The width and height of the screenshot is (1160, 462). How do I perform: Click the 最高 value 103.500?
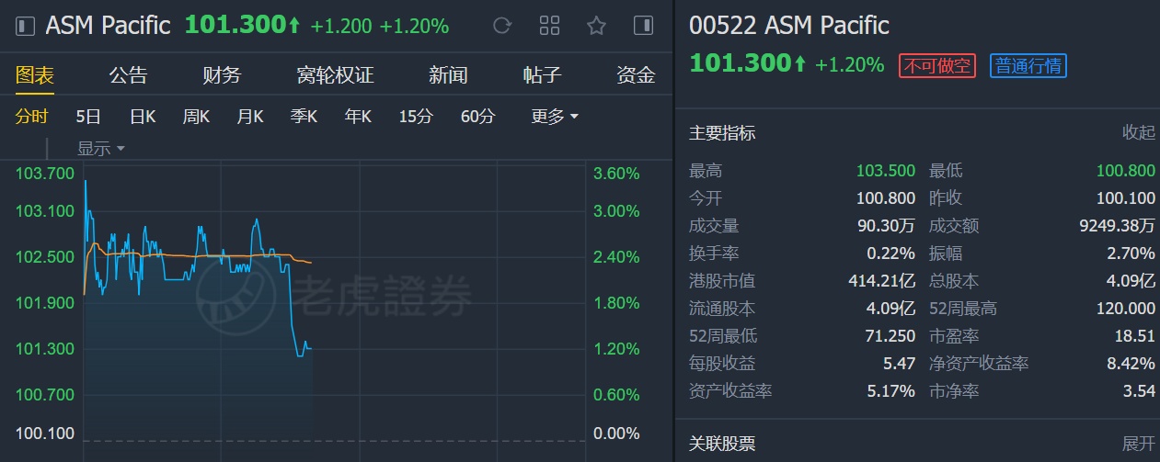(885, 171)
